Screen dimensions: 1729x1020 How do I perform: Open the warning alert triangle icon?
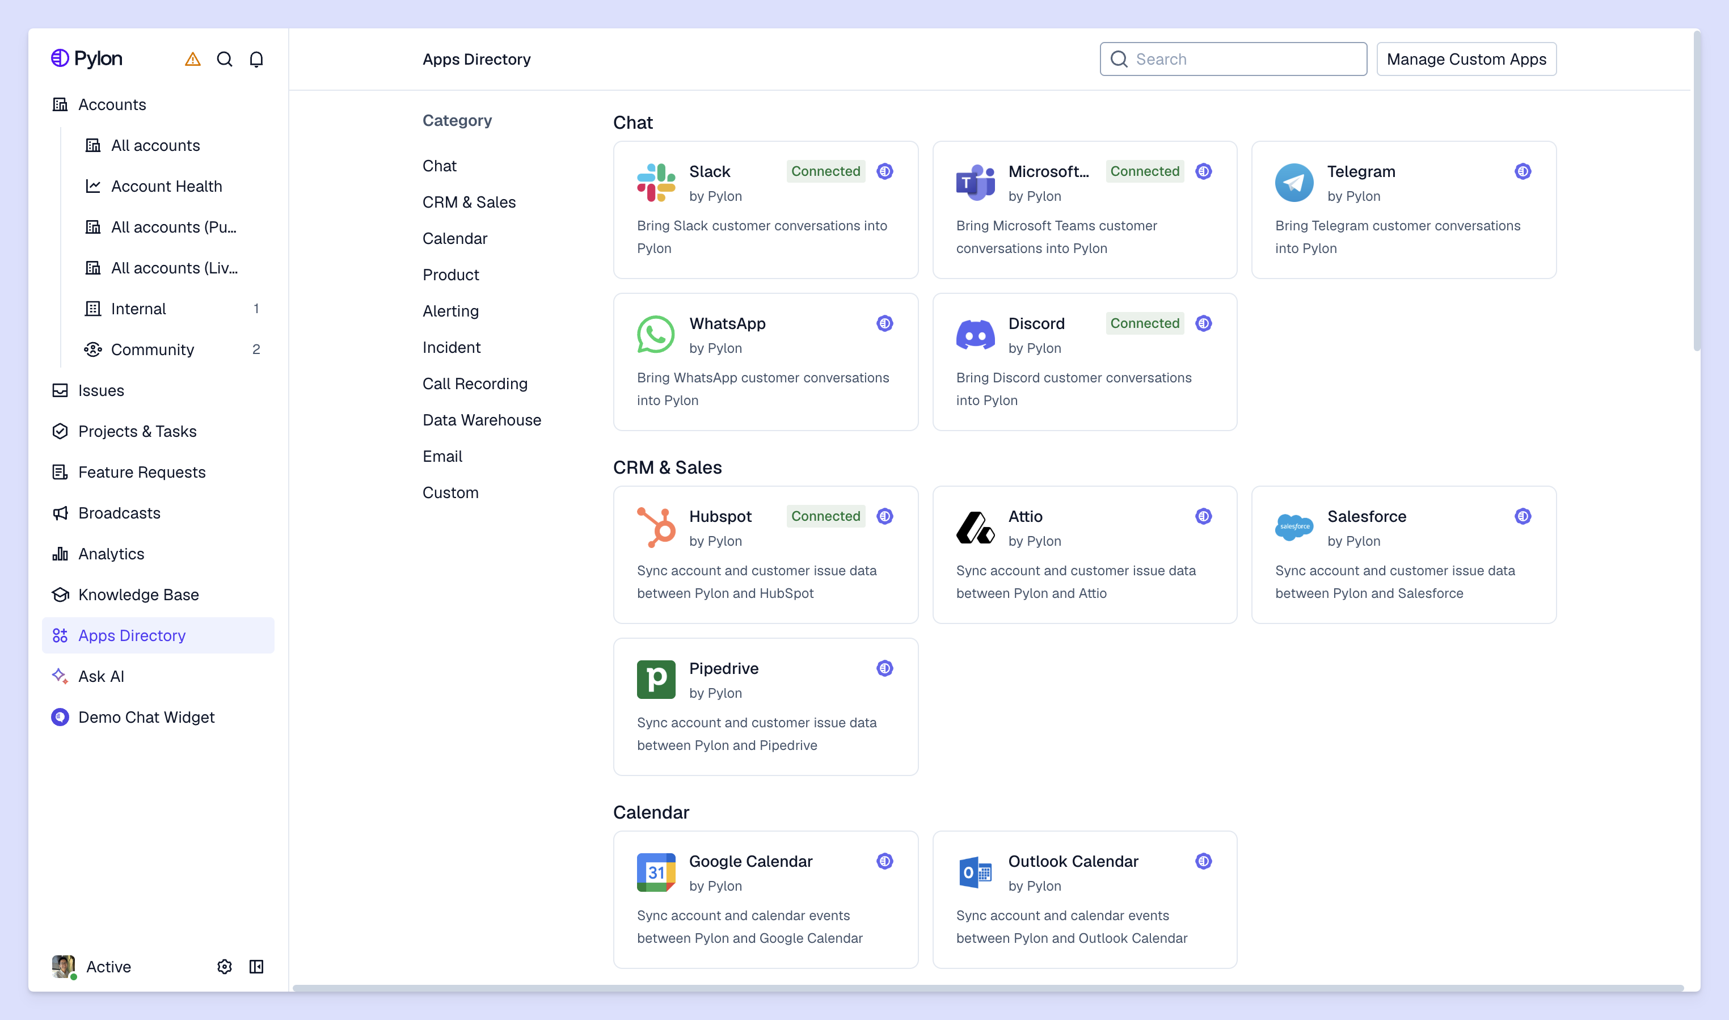tap(192, 59)
